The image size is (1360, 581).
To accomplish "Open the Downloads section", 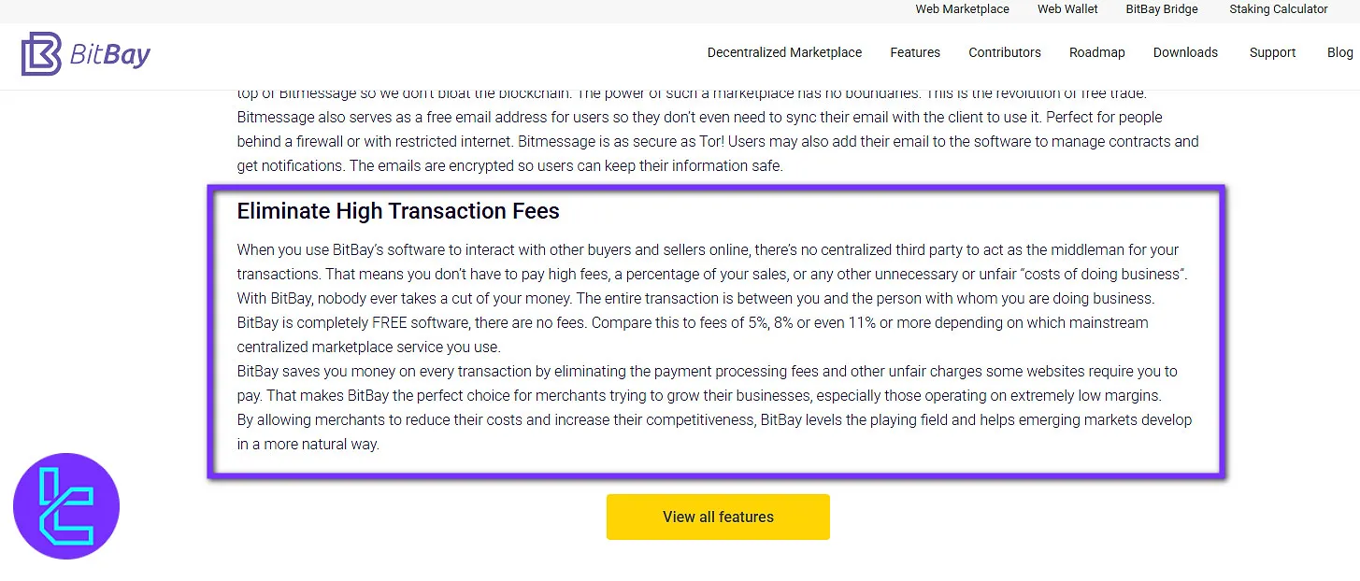I will click(1184, 53).
